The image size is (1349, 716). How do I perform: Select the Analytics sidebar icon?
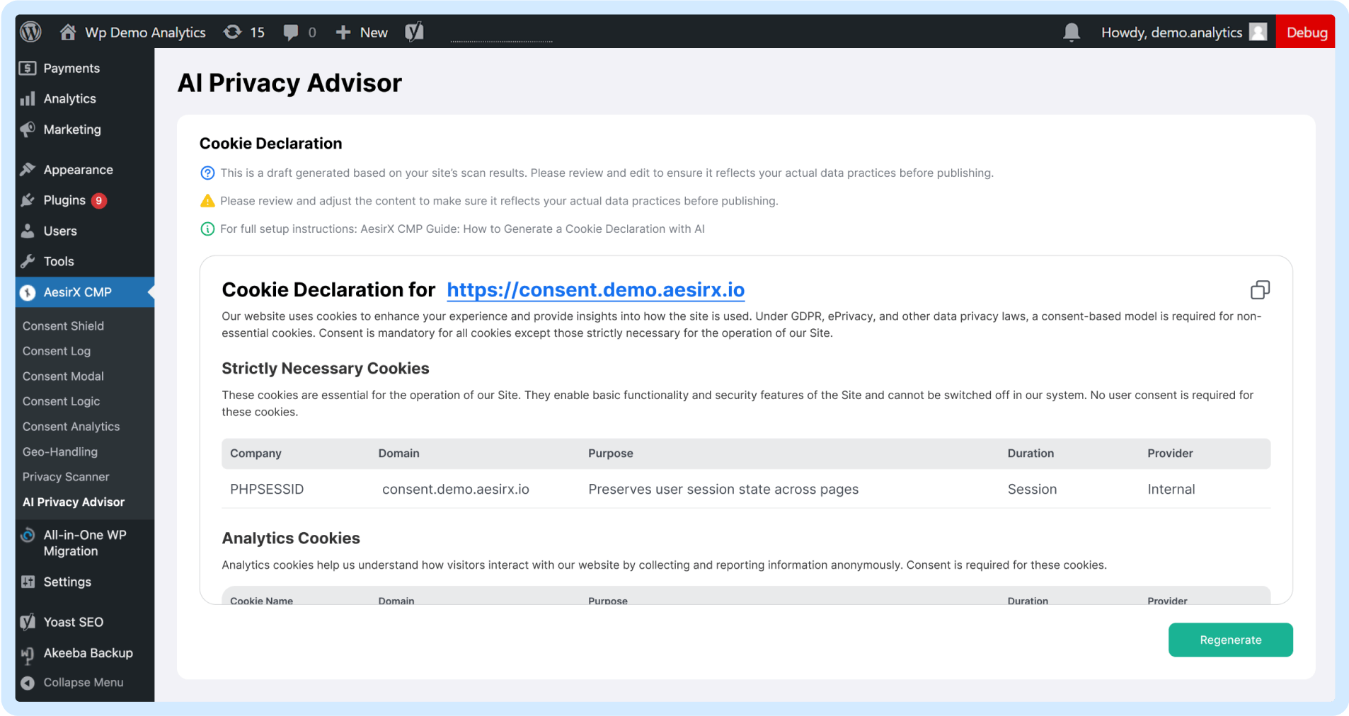click(28, 98)
